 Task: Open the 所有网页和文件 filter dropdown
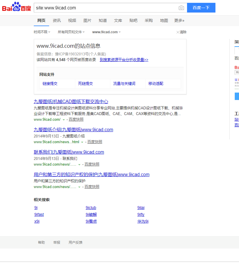(x=71, y=32)
